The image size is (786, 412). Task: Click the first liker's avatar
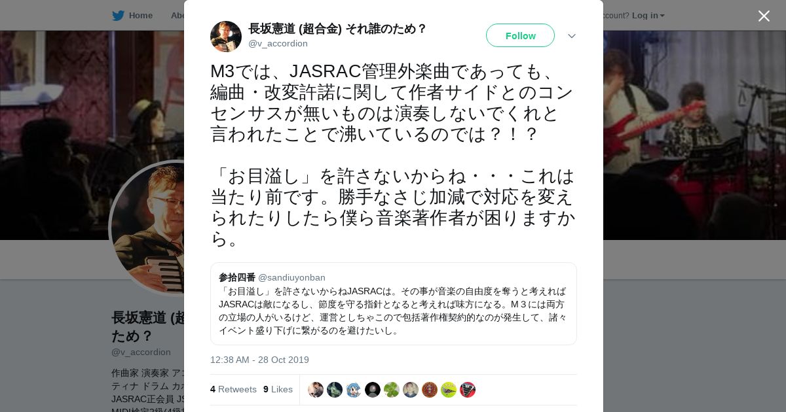(x=316, y=390)
